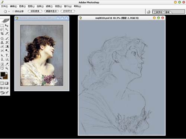Image resolution: width=186 pixels, height=139 pixels.
Task: Select the Patch/Healing tool
Action: point(2,39)
